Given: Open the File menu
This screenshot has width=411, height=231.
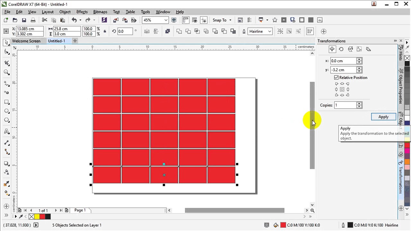Looking at the screenshot, I should click(7, 12).
